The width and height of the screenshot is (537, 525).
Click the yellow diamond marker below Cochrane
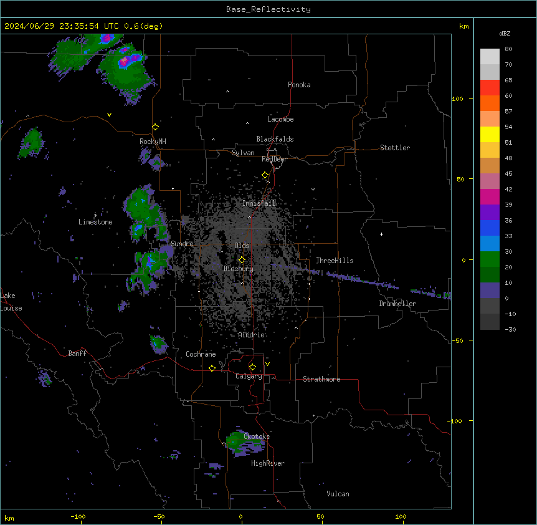[212, 368]
